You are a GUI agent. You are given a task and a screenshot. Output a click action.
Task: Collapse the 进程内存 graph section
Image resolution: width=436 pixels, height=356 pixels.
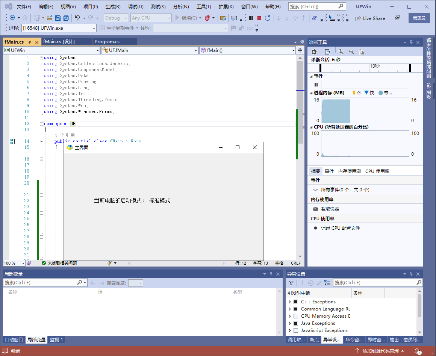(311, 93)
